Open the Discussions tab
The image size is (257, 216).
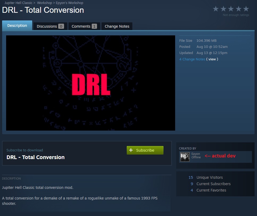(50, 26)
